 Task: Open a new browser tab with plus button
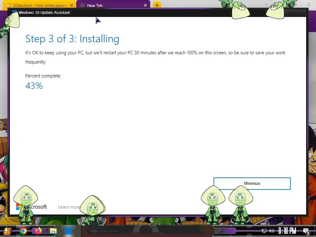157,5
